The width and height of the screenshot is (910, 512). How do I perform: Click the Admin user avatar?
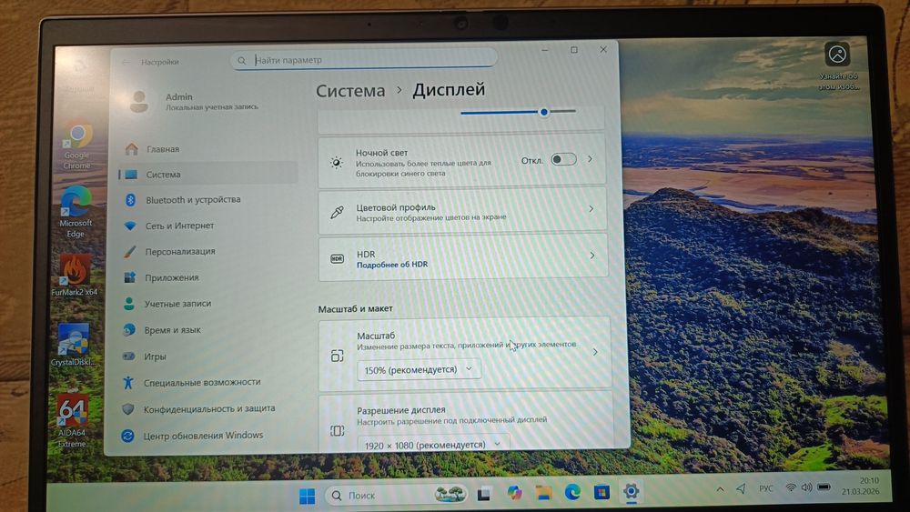pos(139,102)
